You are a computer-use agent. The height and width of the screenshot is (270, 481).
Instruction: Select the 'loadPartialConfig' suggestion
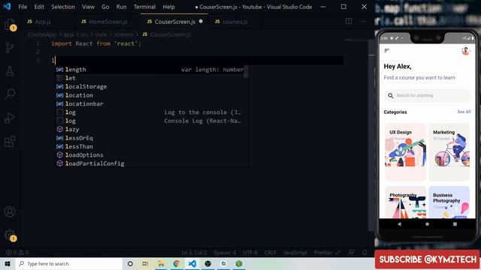[150, 163]
